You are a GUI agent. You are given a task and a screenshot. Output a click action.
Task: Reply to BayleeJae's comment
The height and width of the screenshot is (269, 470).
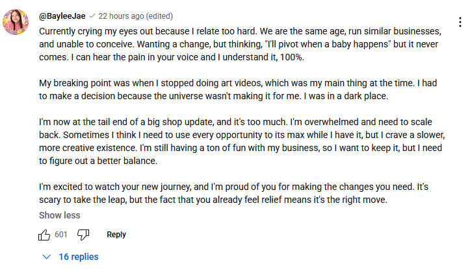pos(116,235)
